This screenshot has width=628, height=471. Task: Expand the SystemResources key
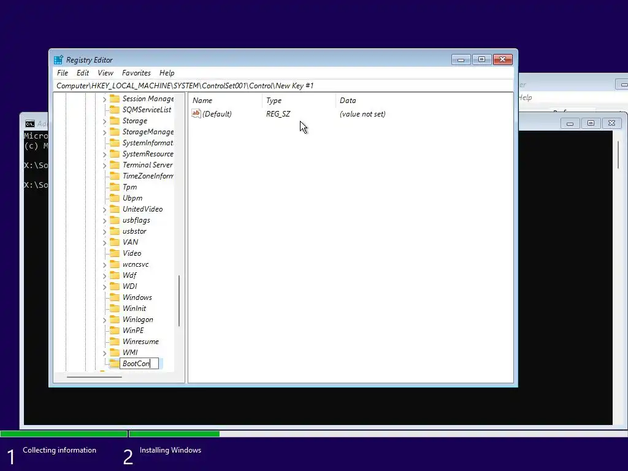coord(104,154)
